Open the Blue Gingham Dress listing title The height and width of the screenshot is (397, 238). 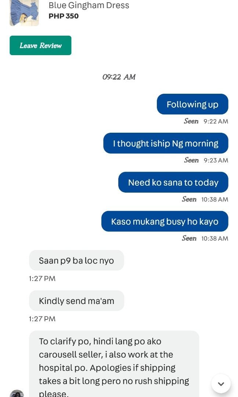click(x=89, y=5)
